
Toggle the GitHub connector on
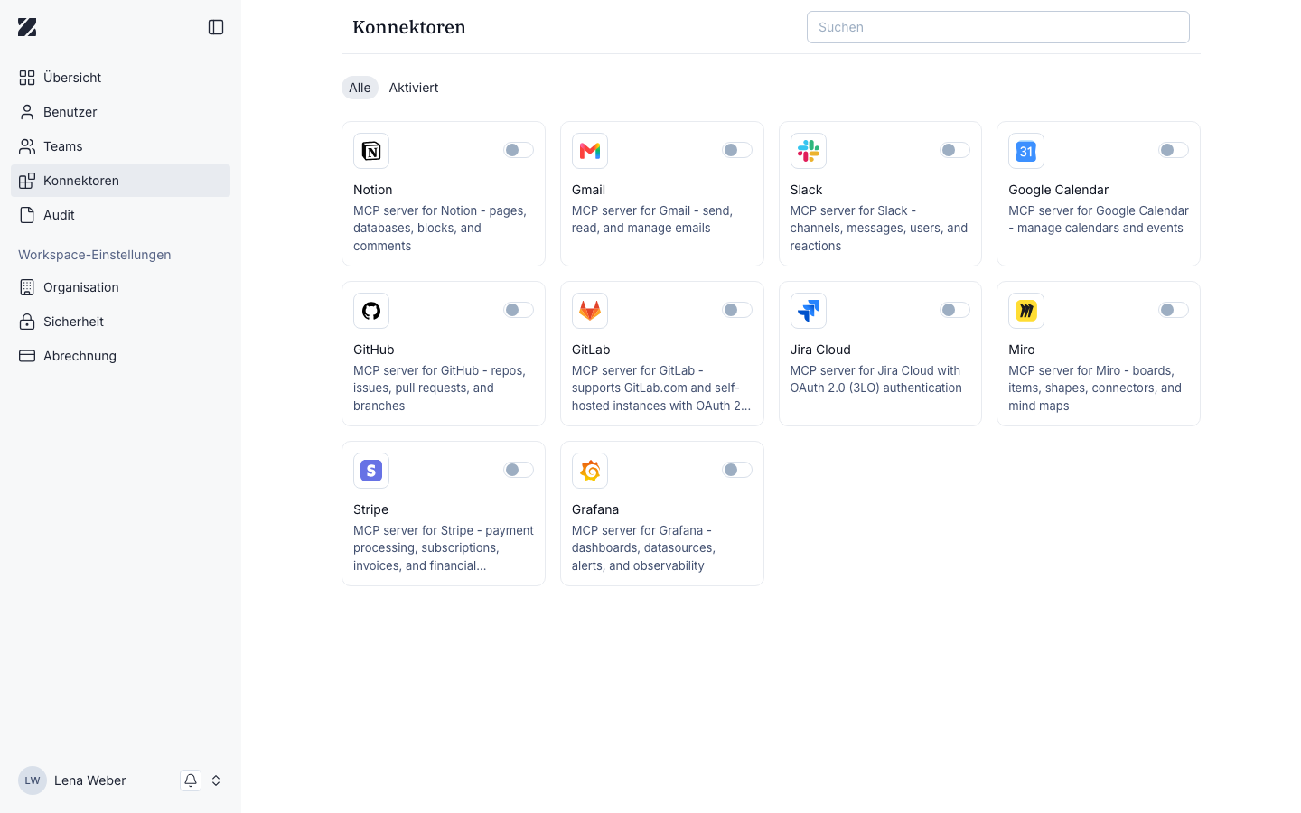519,310
